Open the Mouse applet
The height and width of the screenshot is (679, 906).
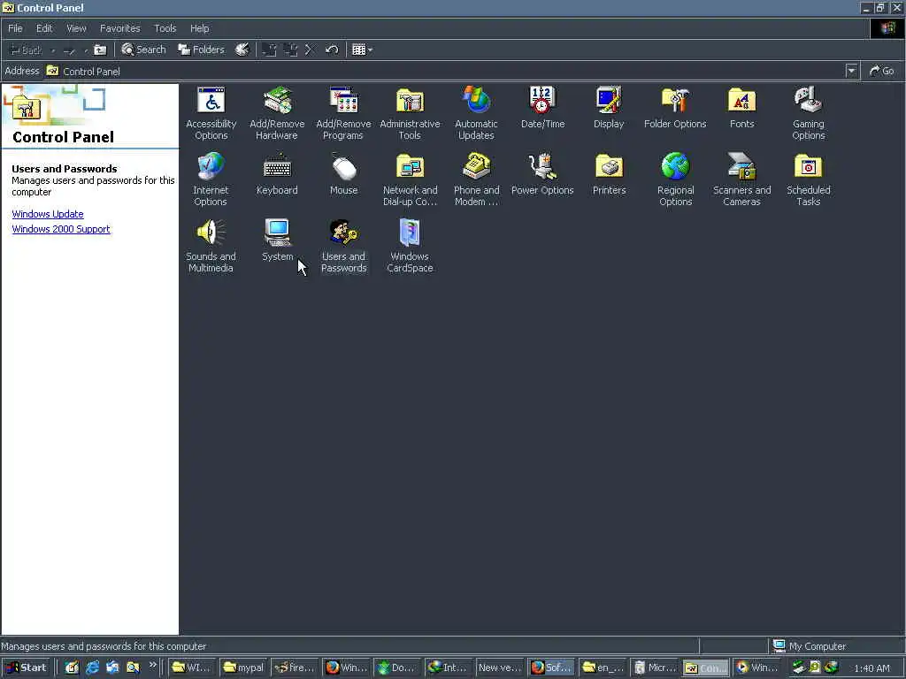[343, 174]
